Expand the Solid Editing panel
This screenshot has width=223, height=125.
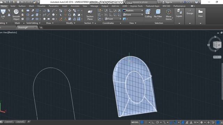point(33,23)
